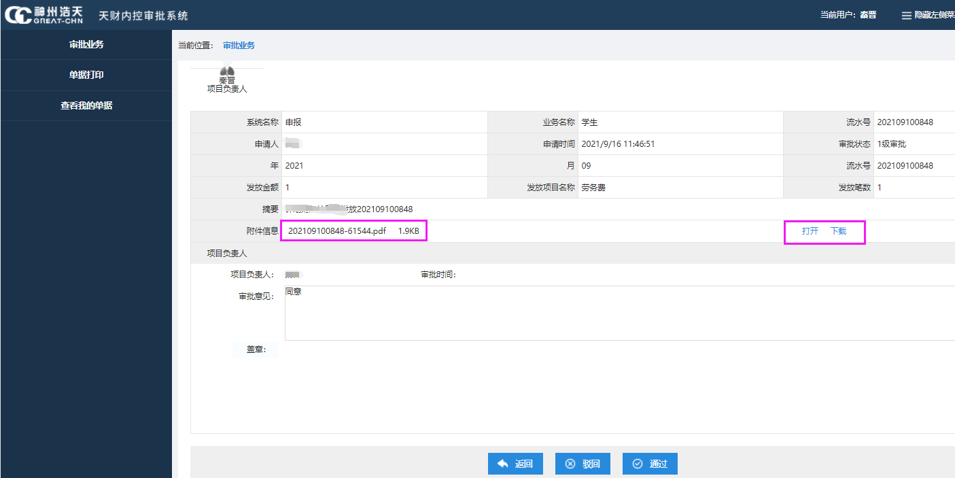Click the 业务名称 value 学生
Image resolution: width=955 pixels, height=478 pixels.
pos(589,122)
